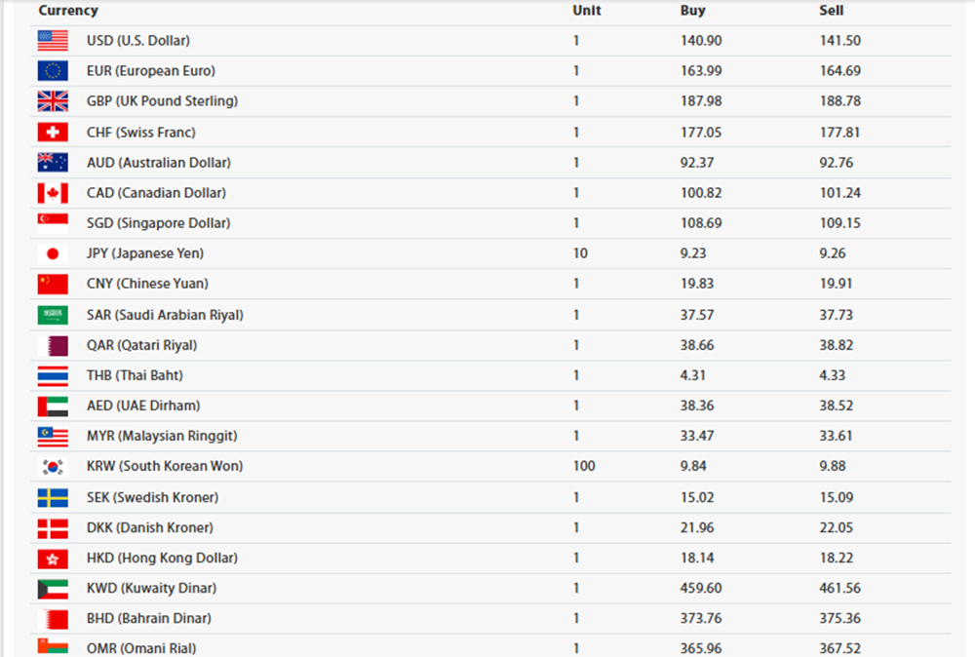The width and height of the screenshot is (975, 657).
Task: Click the Currency column header
Action: click(x=68, y=11)
